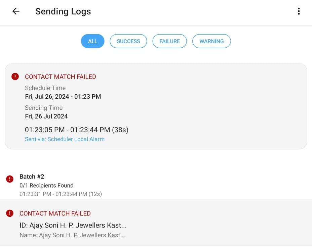Open the three-dot overflow menu
The height and width of the screenshot is (252, 312).
tap(299, 11)
